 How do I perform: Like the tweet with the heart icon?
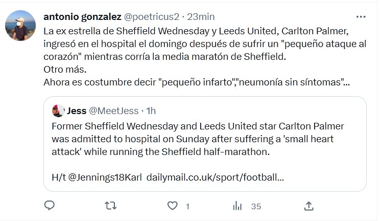click(173, 206)
